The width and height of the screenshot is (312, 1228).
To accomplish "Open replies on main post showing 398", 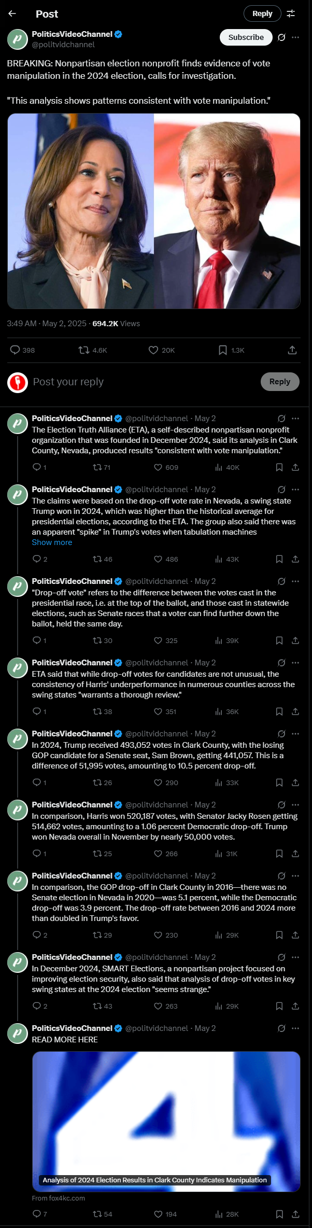I will click(22, 350).
